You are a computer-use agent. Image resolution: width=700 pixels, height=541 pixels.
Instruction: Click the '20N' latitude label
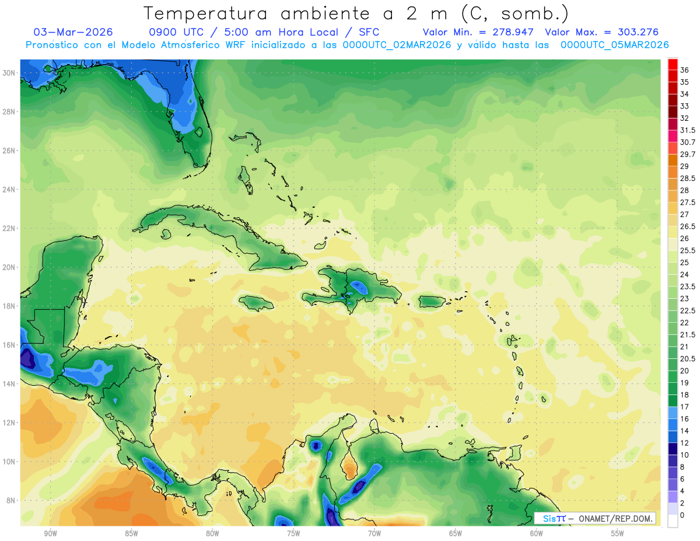10,267
